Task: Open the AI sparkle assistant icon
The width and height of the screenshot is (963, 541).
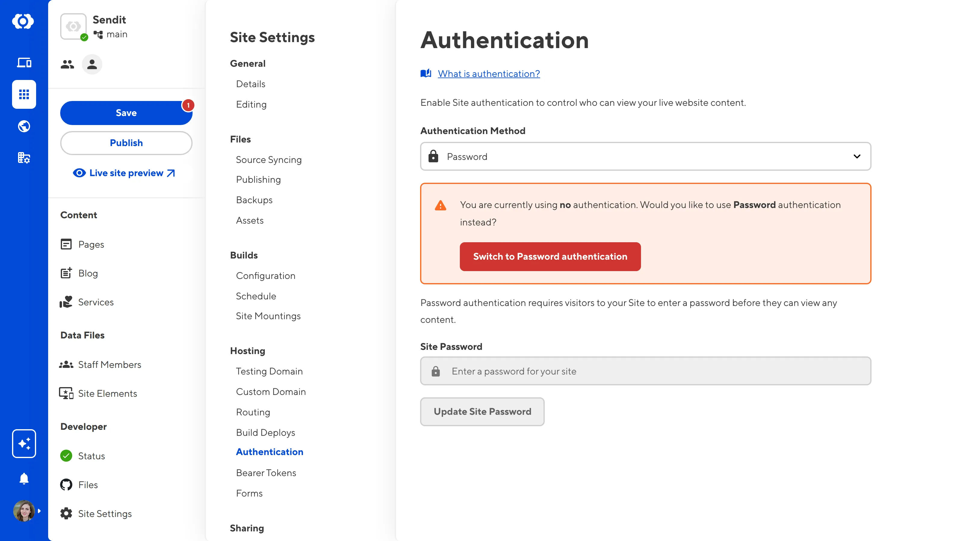Action: coord(24,444)
